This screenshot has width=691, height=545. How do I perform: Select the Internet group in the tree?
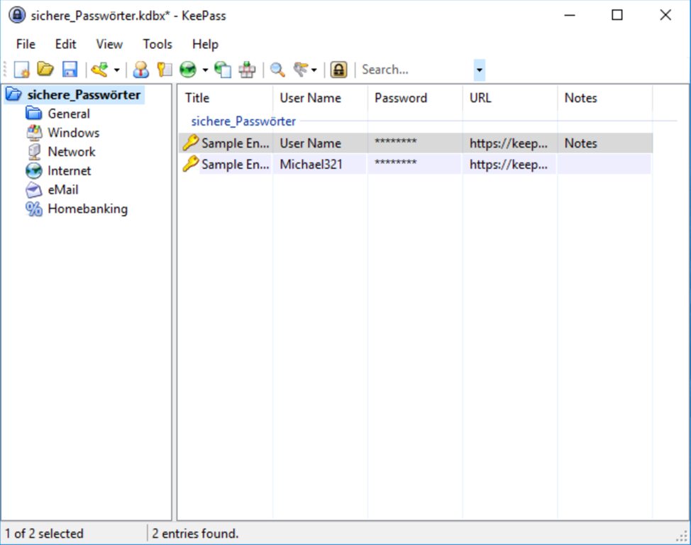tap(70, 170)
